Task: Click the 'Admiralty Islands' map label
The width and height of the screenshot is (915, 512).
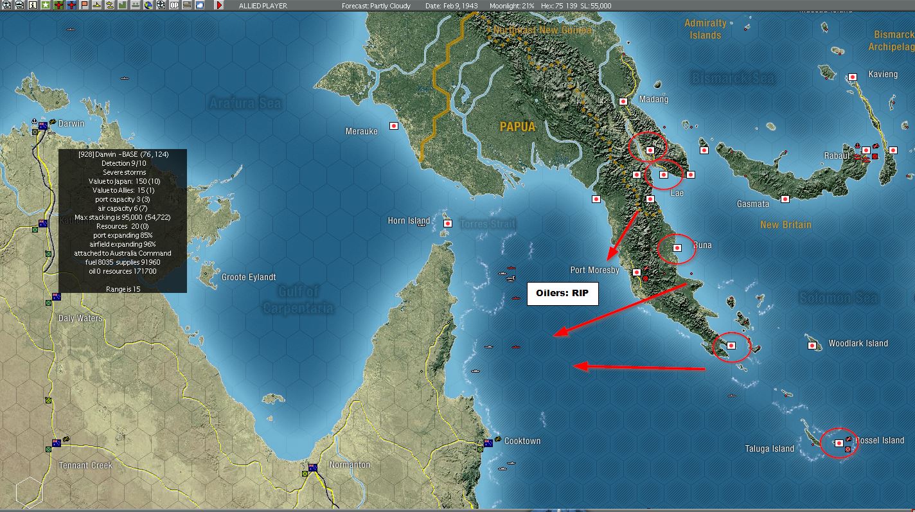Action: 706,29
